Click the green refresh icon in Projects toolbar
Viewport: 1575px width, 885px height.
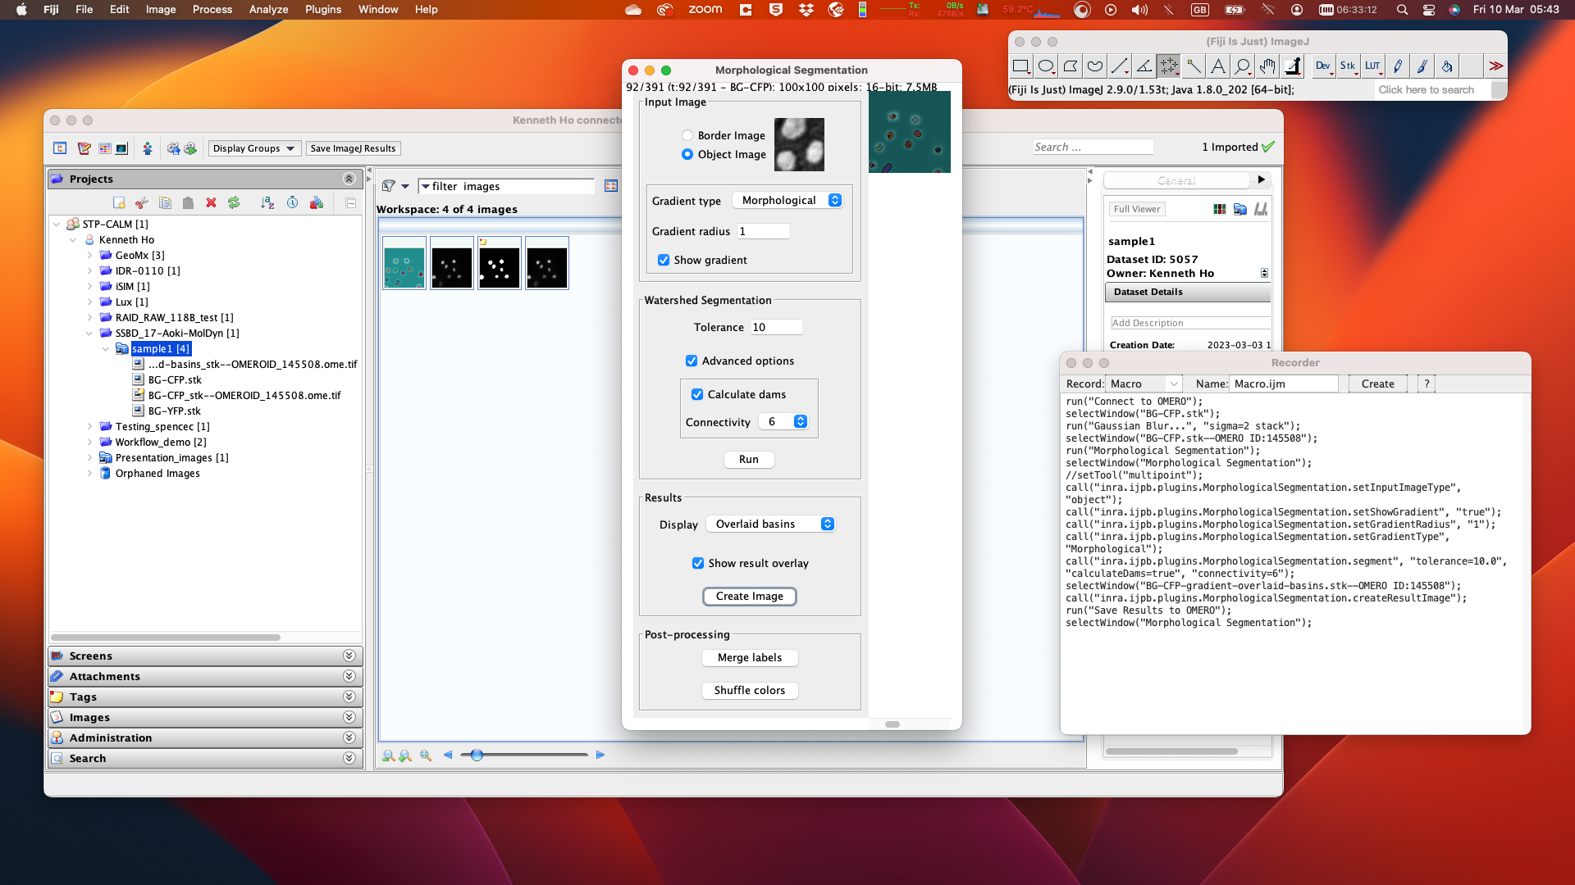point(234,202)
